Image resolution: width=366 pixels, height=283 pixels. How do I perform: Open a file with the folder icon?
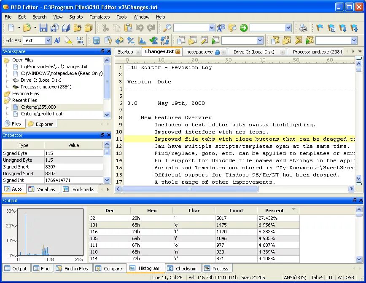[27, 28]
